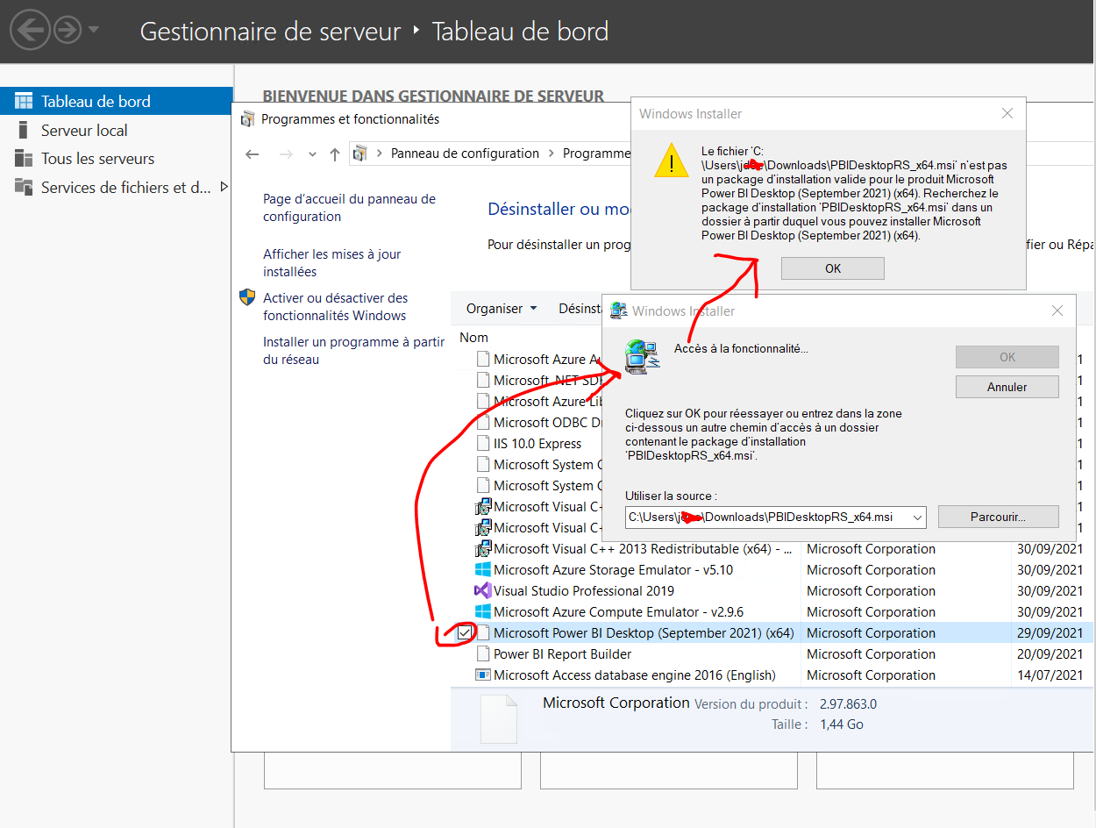Click Installer un programme à partir du réseau
The width and height of the screenshot is (1096, 828).
click(353, 351)
